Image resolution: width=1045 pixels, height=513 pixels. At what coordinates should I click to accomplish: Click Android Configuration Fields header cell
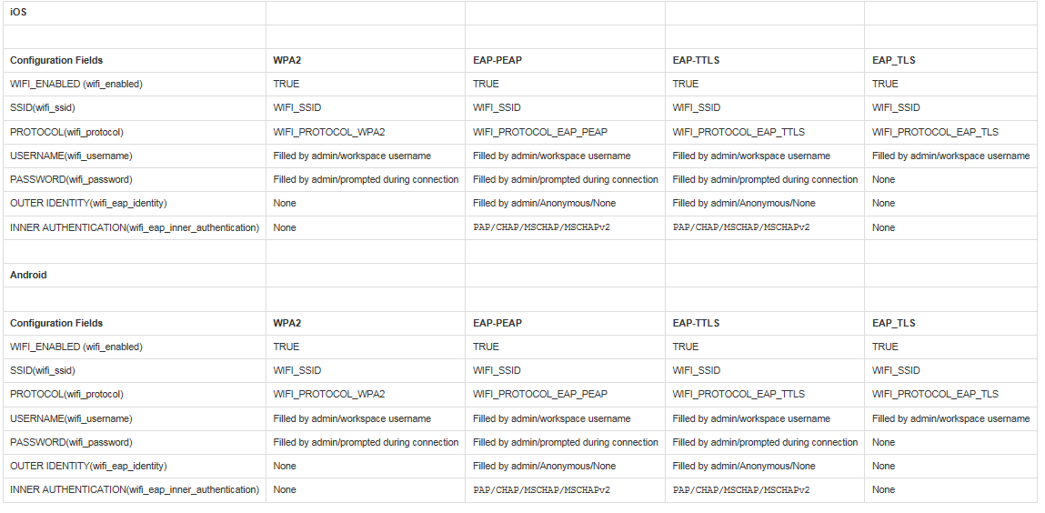coord(134,323)
